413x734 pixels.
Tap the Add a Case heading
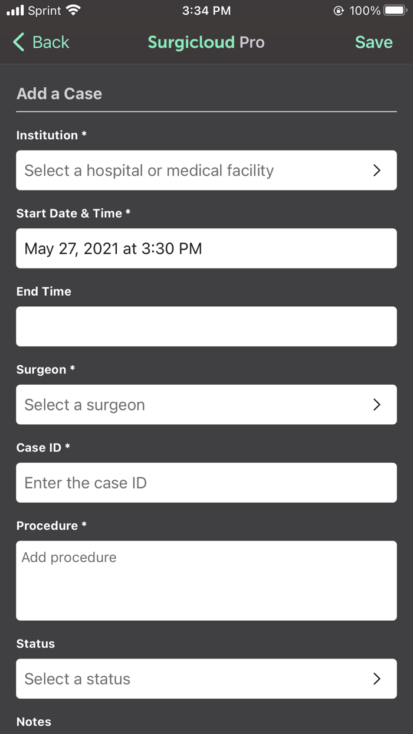pyautogui.click(x=59, y=93)
